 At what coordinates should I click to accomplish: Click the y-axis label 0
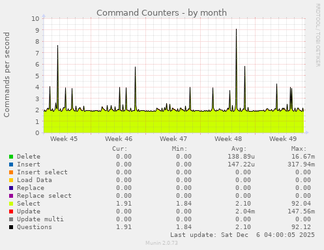tap(37, 133)
